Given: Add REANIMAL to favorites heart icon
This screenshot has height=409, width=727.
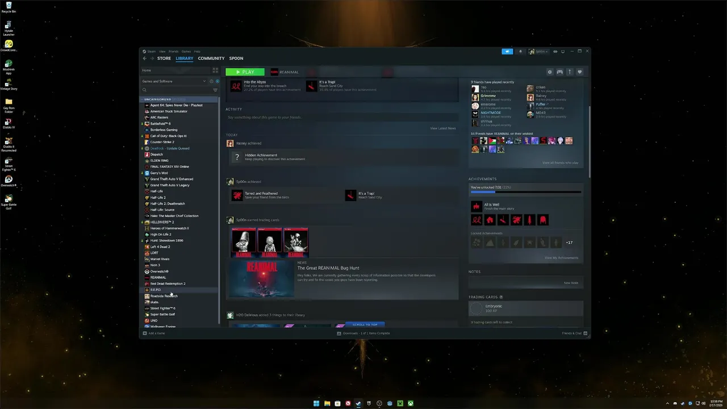Looking at the screenshot, I should [x=579, y=72].
